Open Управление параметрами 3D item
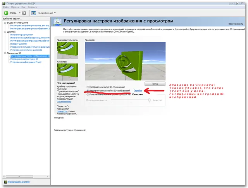 (24, 59)
